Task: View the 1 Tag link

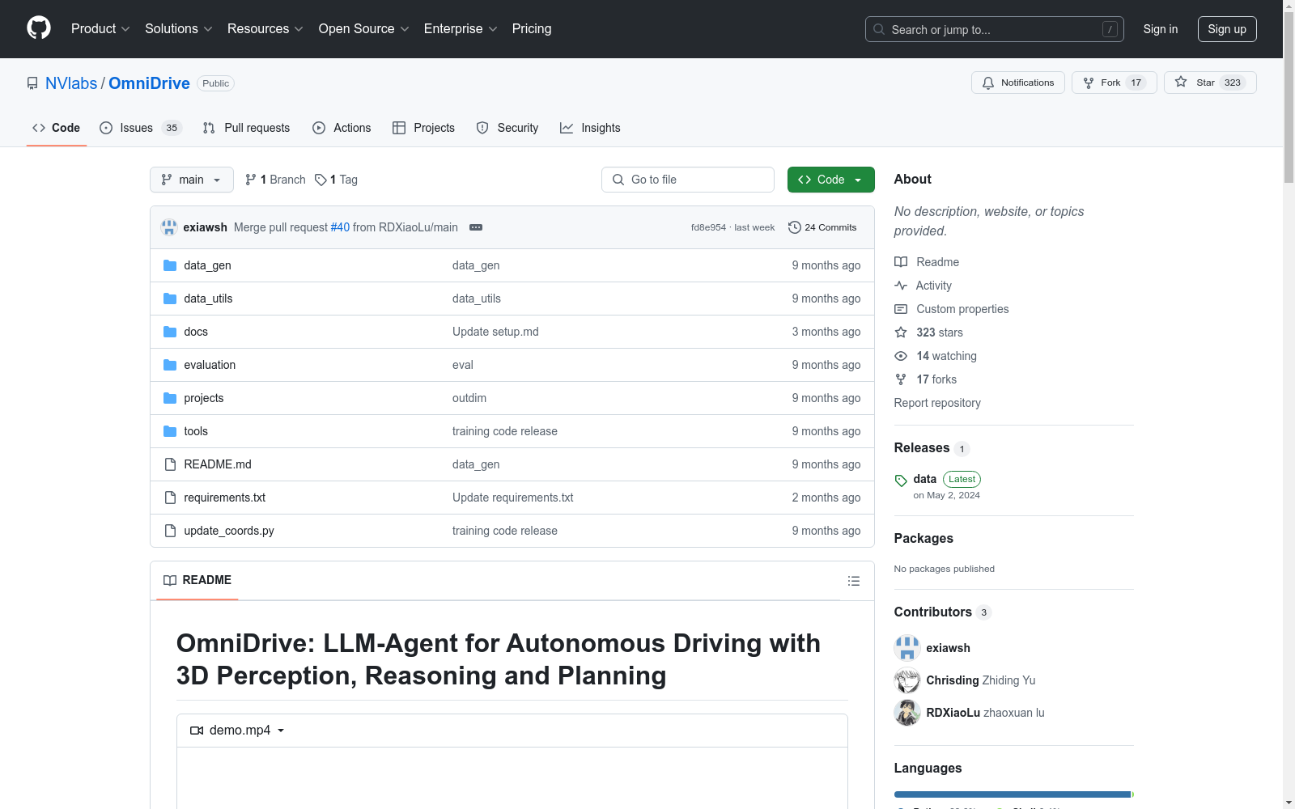Action: pyautogui.click(x=336, y=180)
